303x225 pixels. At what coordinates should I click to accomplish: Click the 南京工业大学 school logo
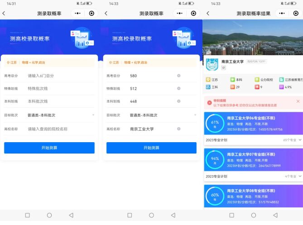[212, 64]
